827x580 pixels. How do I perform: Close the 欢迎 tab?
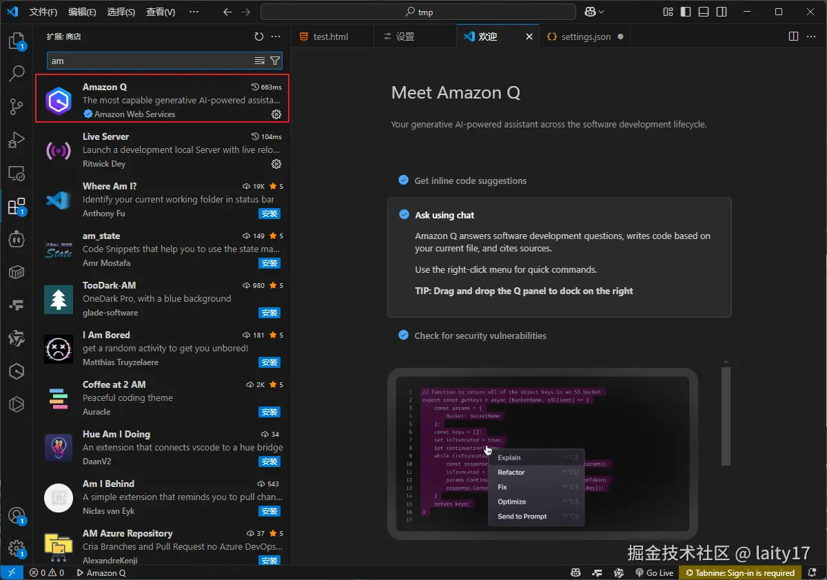(529, 37)
